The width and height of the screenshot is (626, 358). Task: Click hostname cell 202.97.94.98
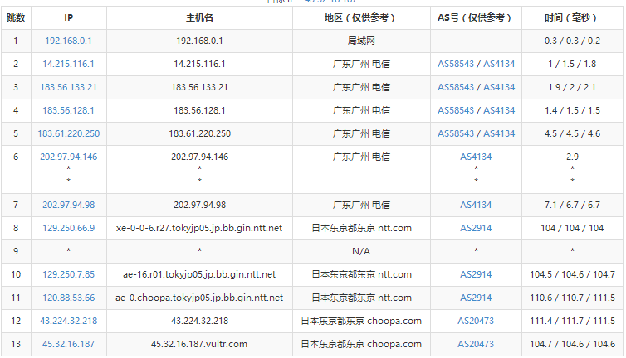pos(199,205)
